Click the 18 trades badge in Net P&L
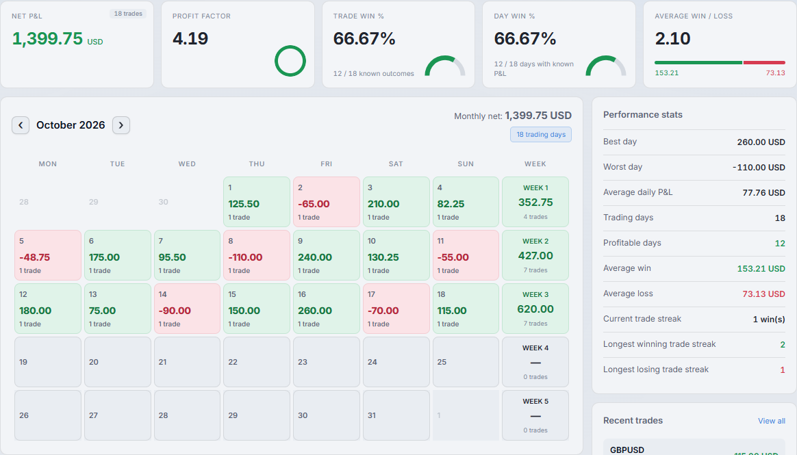This screenshot has width=797, height=455. [128, 14]
